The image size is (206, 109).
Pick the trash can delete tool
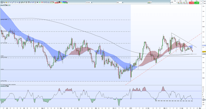pos(26,2)
